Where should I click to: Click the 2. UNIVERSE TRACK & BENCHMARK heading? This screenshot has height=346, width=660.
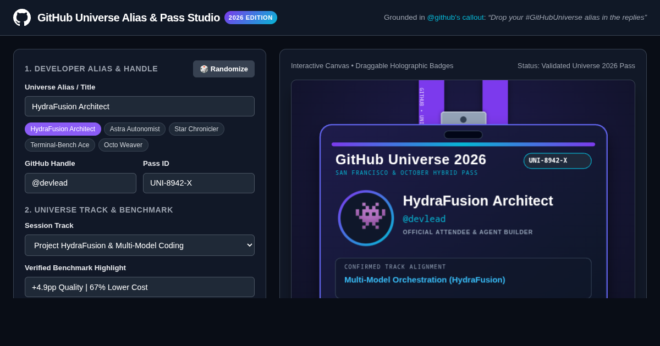click(99, 210)
